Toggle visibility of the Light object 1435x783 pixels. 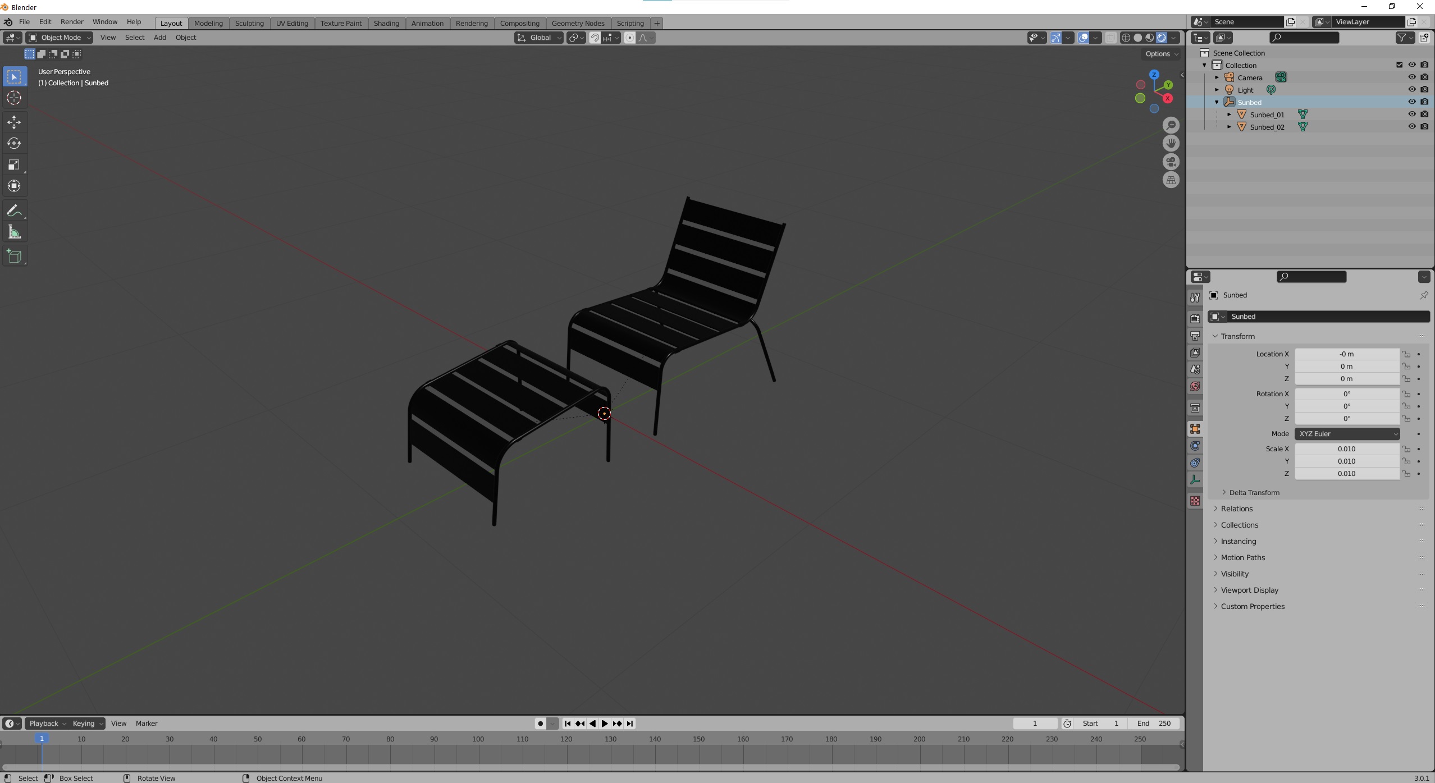1411,89
